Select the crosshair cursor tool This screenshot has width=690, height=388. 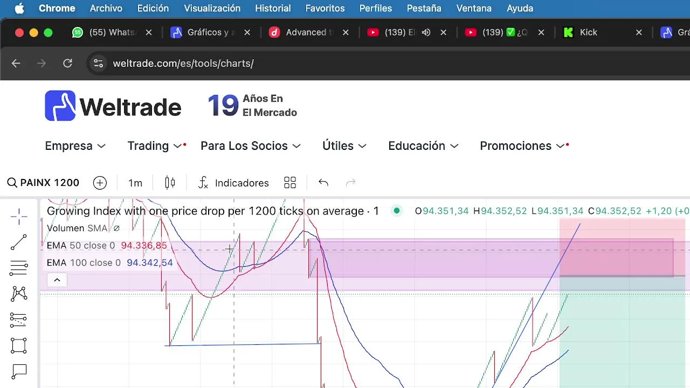19,217
